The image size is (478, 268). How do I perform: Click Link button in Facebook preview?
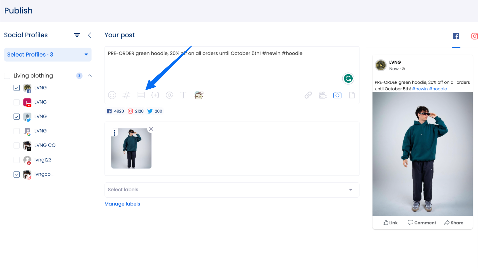390,223
